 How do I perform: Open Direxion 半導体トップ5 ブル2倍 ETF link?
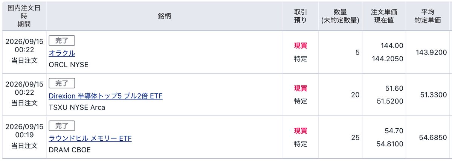tap(105, 96)
